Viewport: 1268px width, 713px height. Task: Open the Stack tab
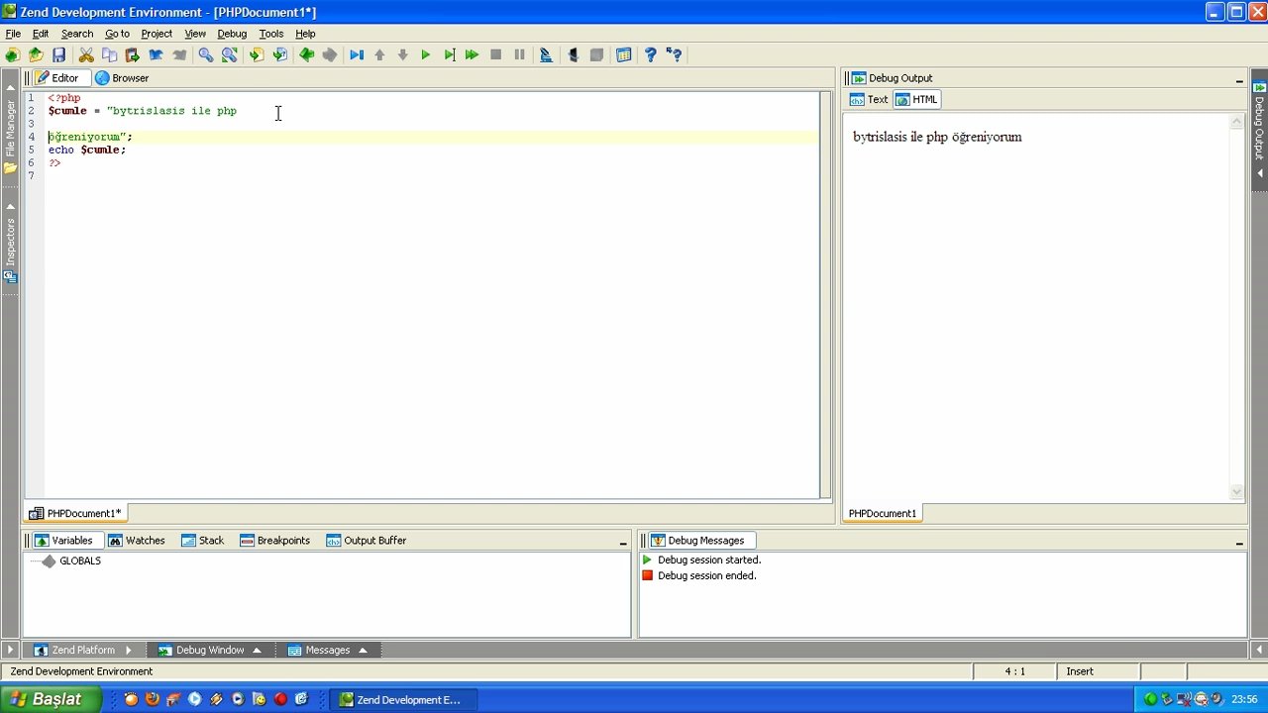[x=203, y=541]
